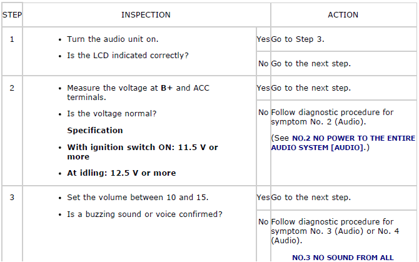Select the bold 'Specification' heading
Viewport: 419px width, 262px height.
(95, 131)
